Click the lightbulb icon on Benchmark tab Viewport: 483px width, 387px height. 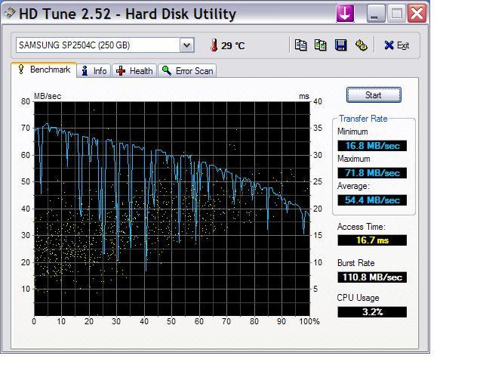coord(21,69)
